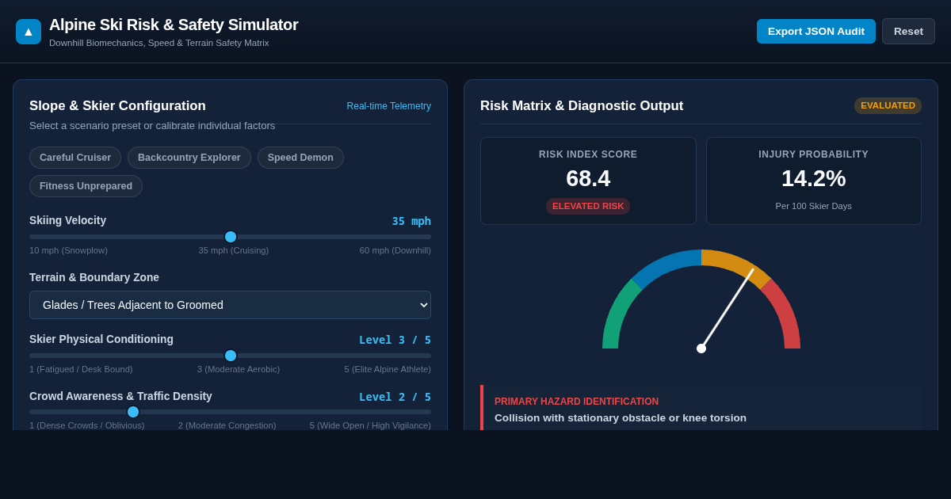
Task: Click the 3 (Moderate Aerobic) scale label
Action: tap(239, 369)
